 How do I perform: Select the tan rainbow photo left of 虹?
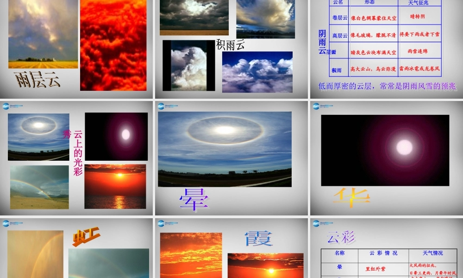36,254
